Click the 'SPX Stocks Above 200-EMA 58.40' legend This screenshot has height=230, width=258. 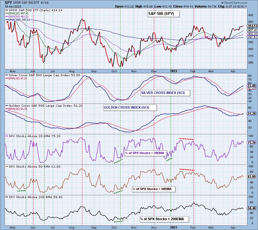click(34, 197)
